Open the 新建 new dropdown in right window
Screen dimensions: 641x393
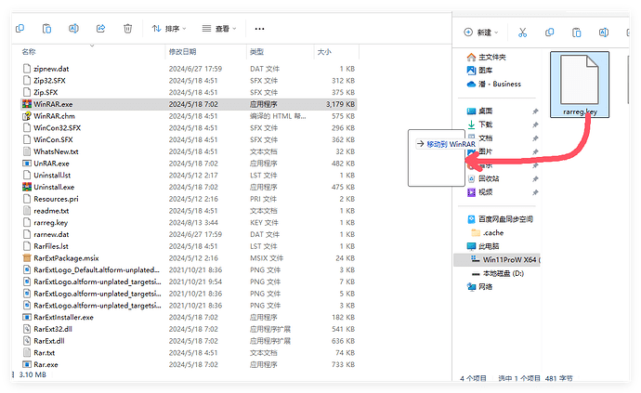coord(481,33)
